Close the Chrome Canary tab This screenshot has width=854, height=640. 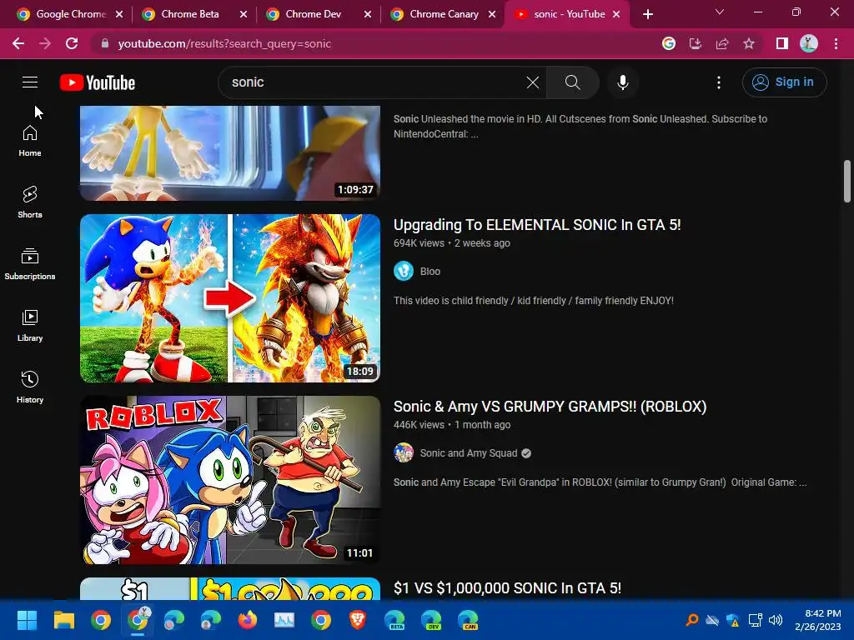(492, 14)
